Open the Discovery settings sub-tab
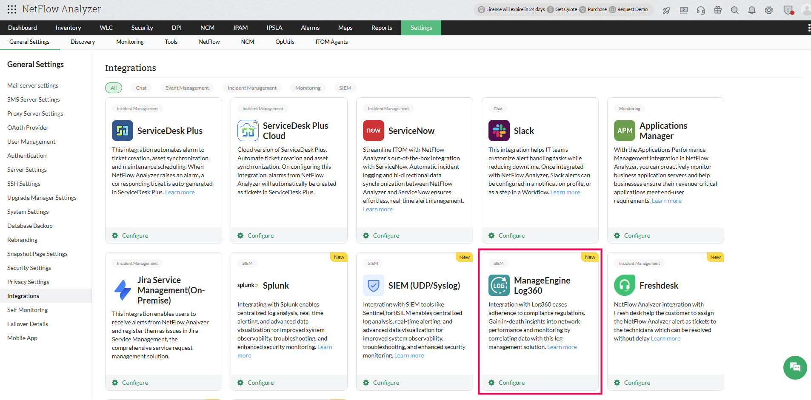The width and height of the screenshot is (811, 400). click(83, 42)
